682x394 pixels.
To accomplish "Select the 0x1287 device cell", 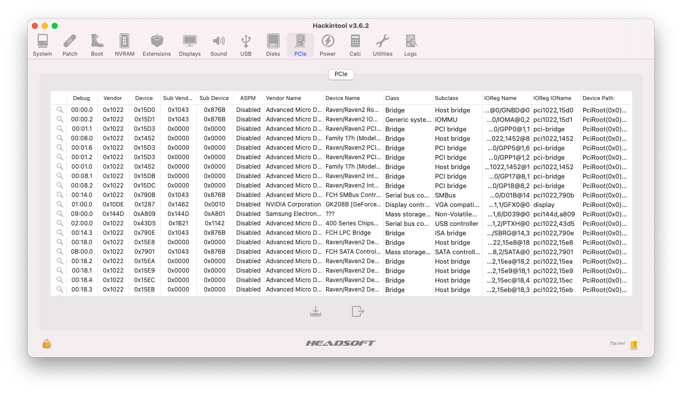I will (x=145, y=204).
